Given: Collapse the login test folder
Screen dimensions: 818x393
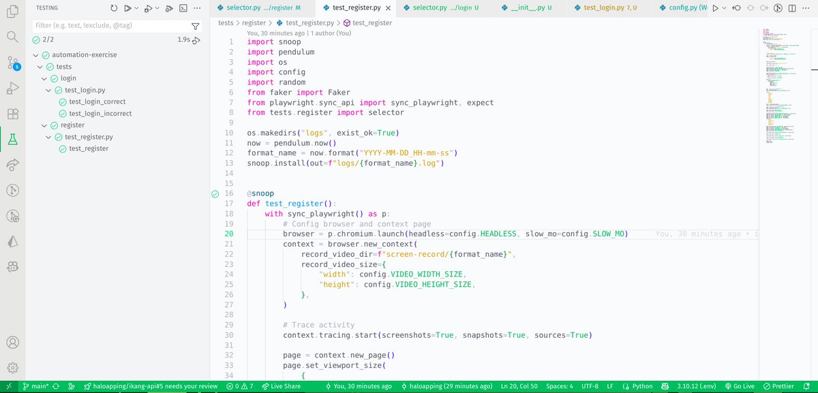Looking at the screenshot, I should 45,78.
